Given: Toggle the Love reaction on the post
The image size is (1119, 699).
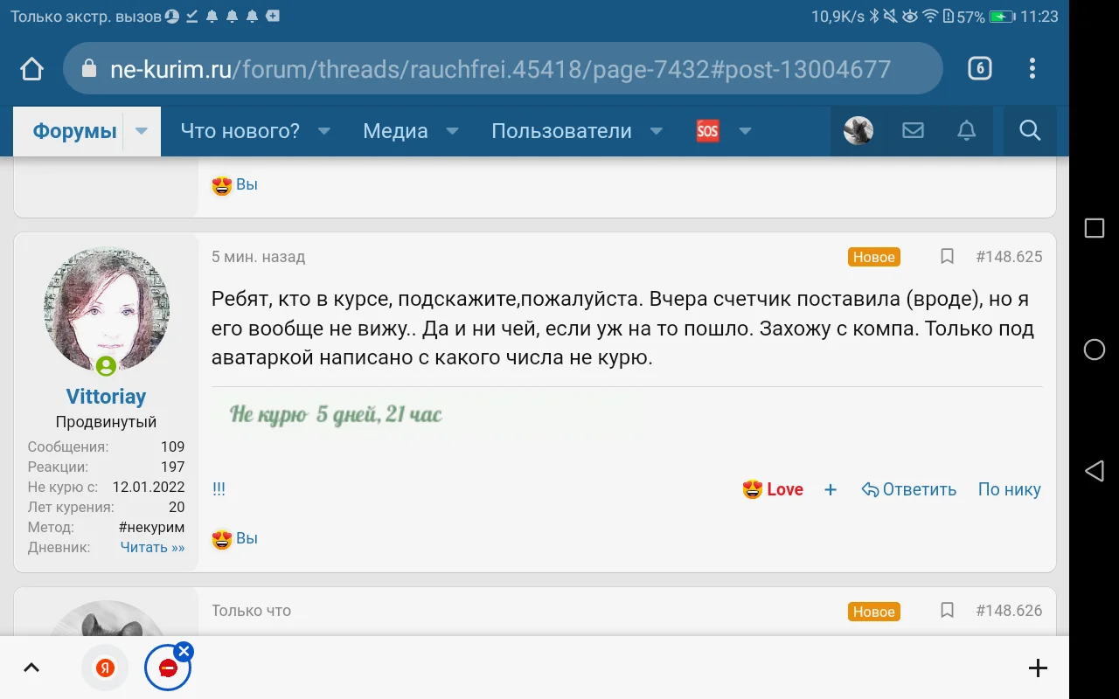Looking at the screenshot, I should point(773,489).
